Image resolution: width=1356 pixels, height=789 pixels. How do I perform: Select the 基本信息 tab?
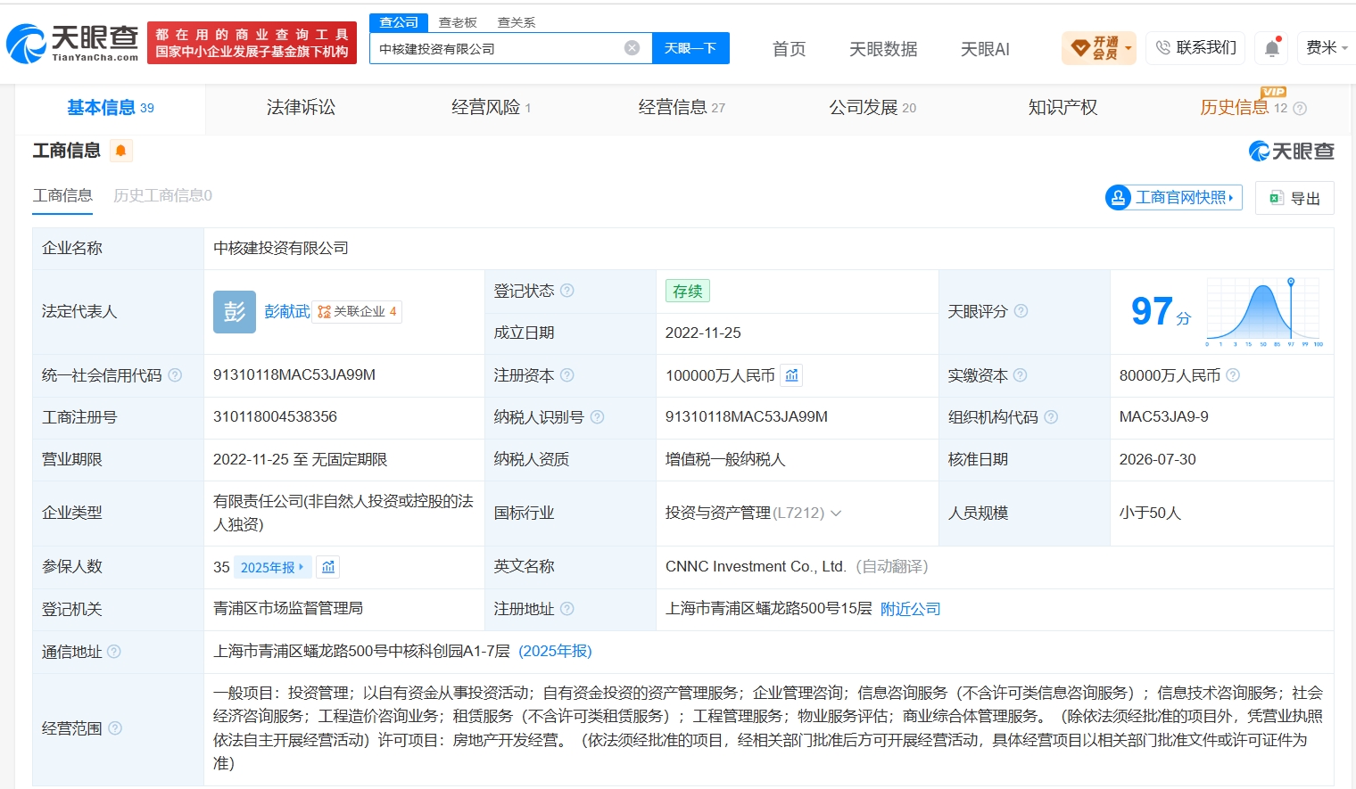point(111,108)
